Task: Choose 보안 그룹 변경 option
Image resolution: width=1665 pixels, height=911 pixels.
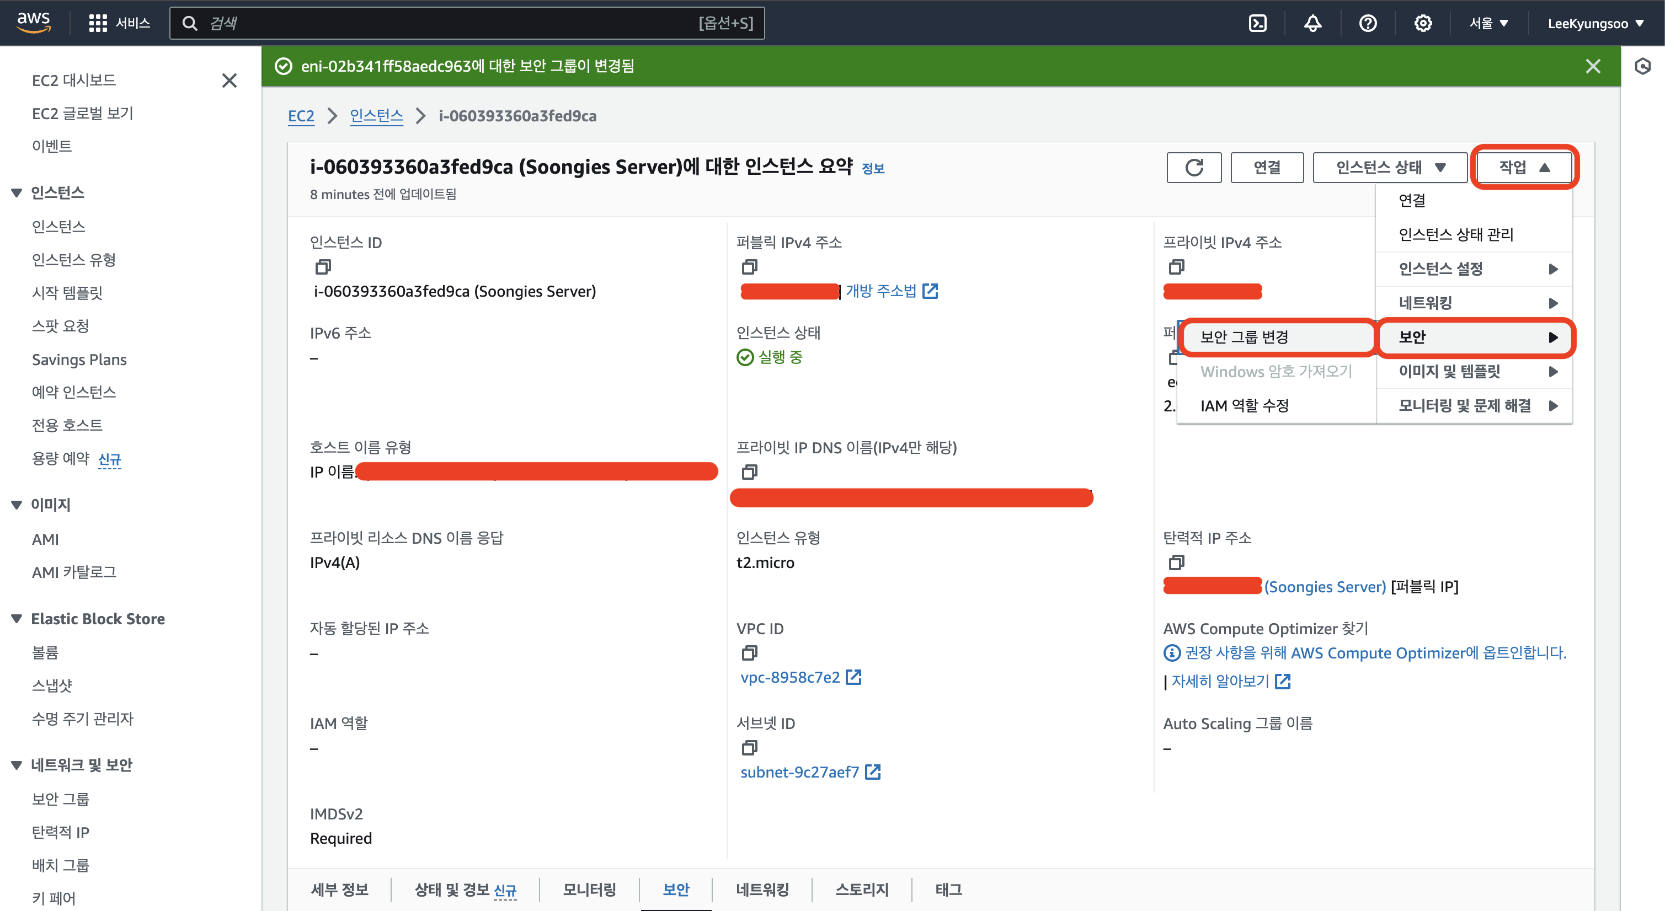Action: (x=1277, y=337)
